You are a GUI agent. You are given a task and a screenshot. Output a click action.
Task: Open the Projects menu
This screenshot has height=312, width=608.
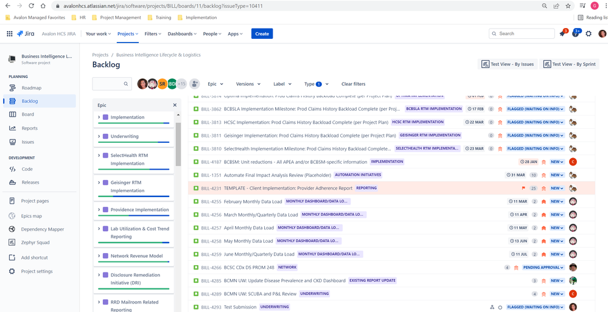[128, 33]
